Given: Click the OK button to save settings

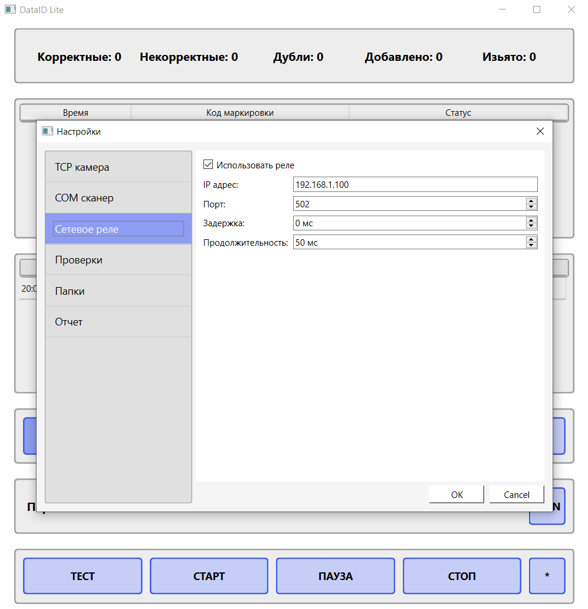Looking at the screenshot, I should click(x=456, y=494).
